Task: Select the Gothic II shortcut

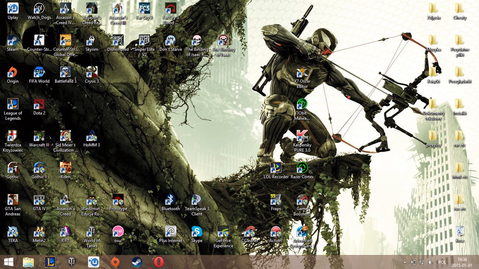Action: pyautogui.click(x=39, y=171)
